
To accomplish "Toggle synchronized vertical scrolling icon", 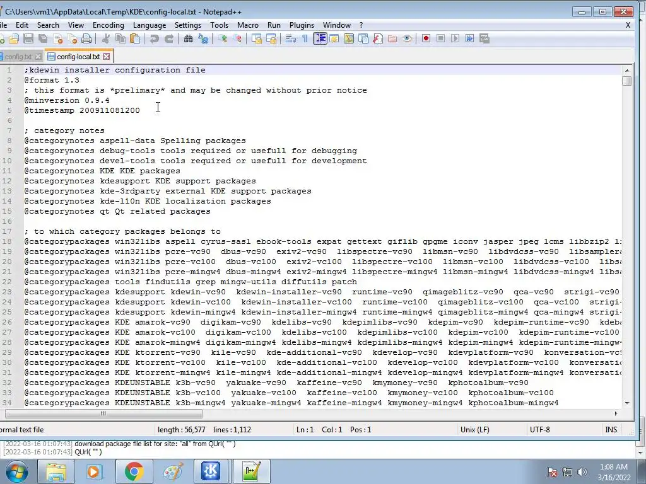I will tap(257, 38).
